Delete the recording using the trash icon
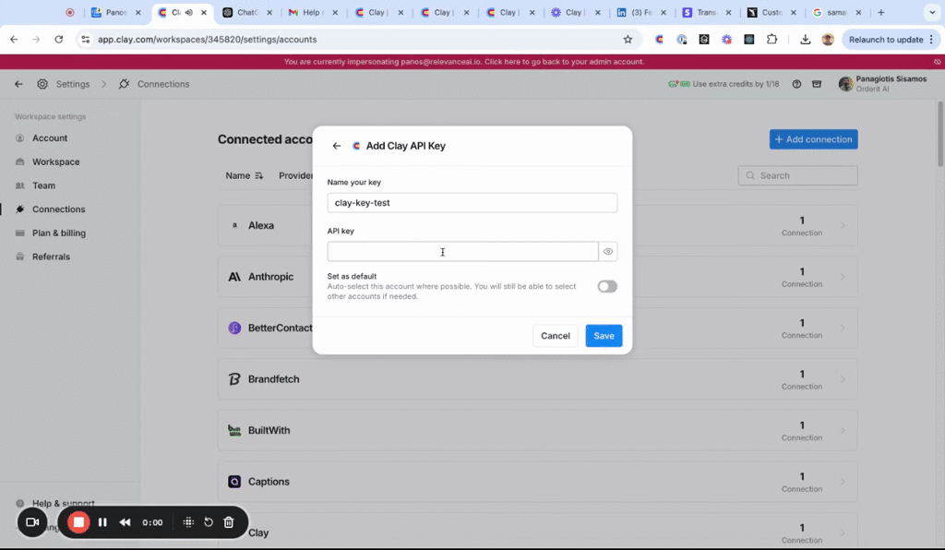The image size is (945, 550). pos(229,522)
